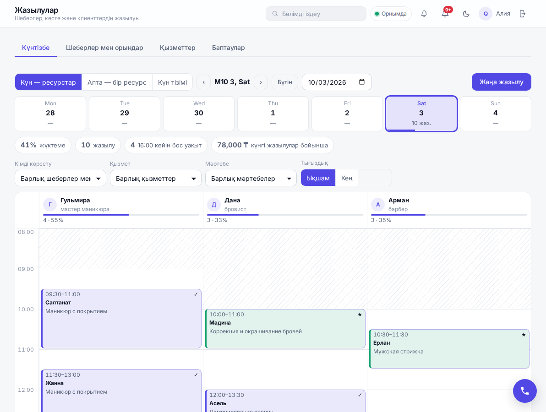Open Асель's 12:00–13:30 appointment
546x412 pixels.
point(285,401)
